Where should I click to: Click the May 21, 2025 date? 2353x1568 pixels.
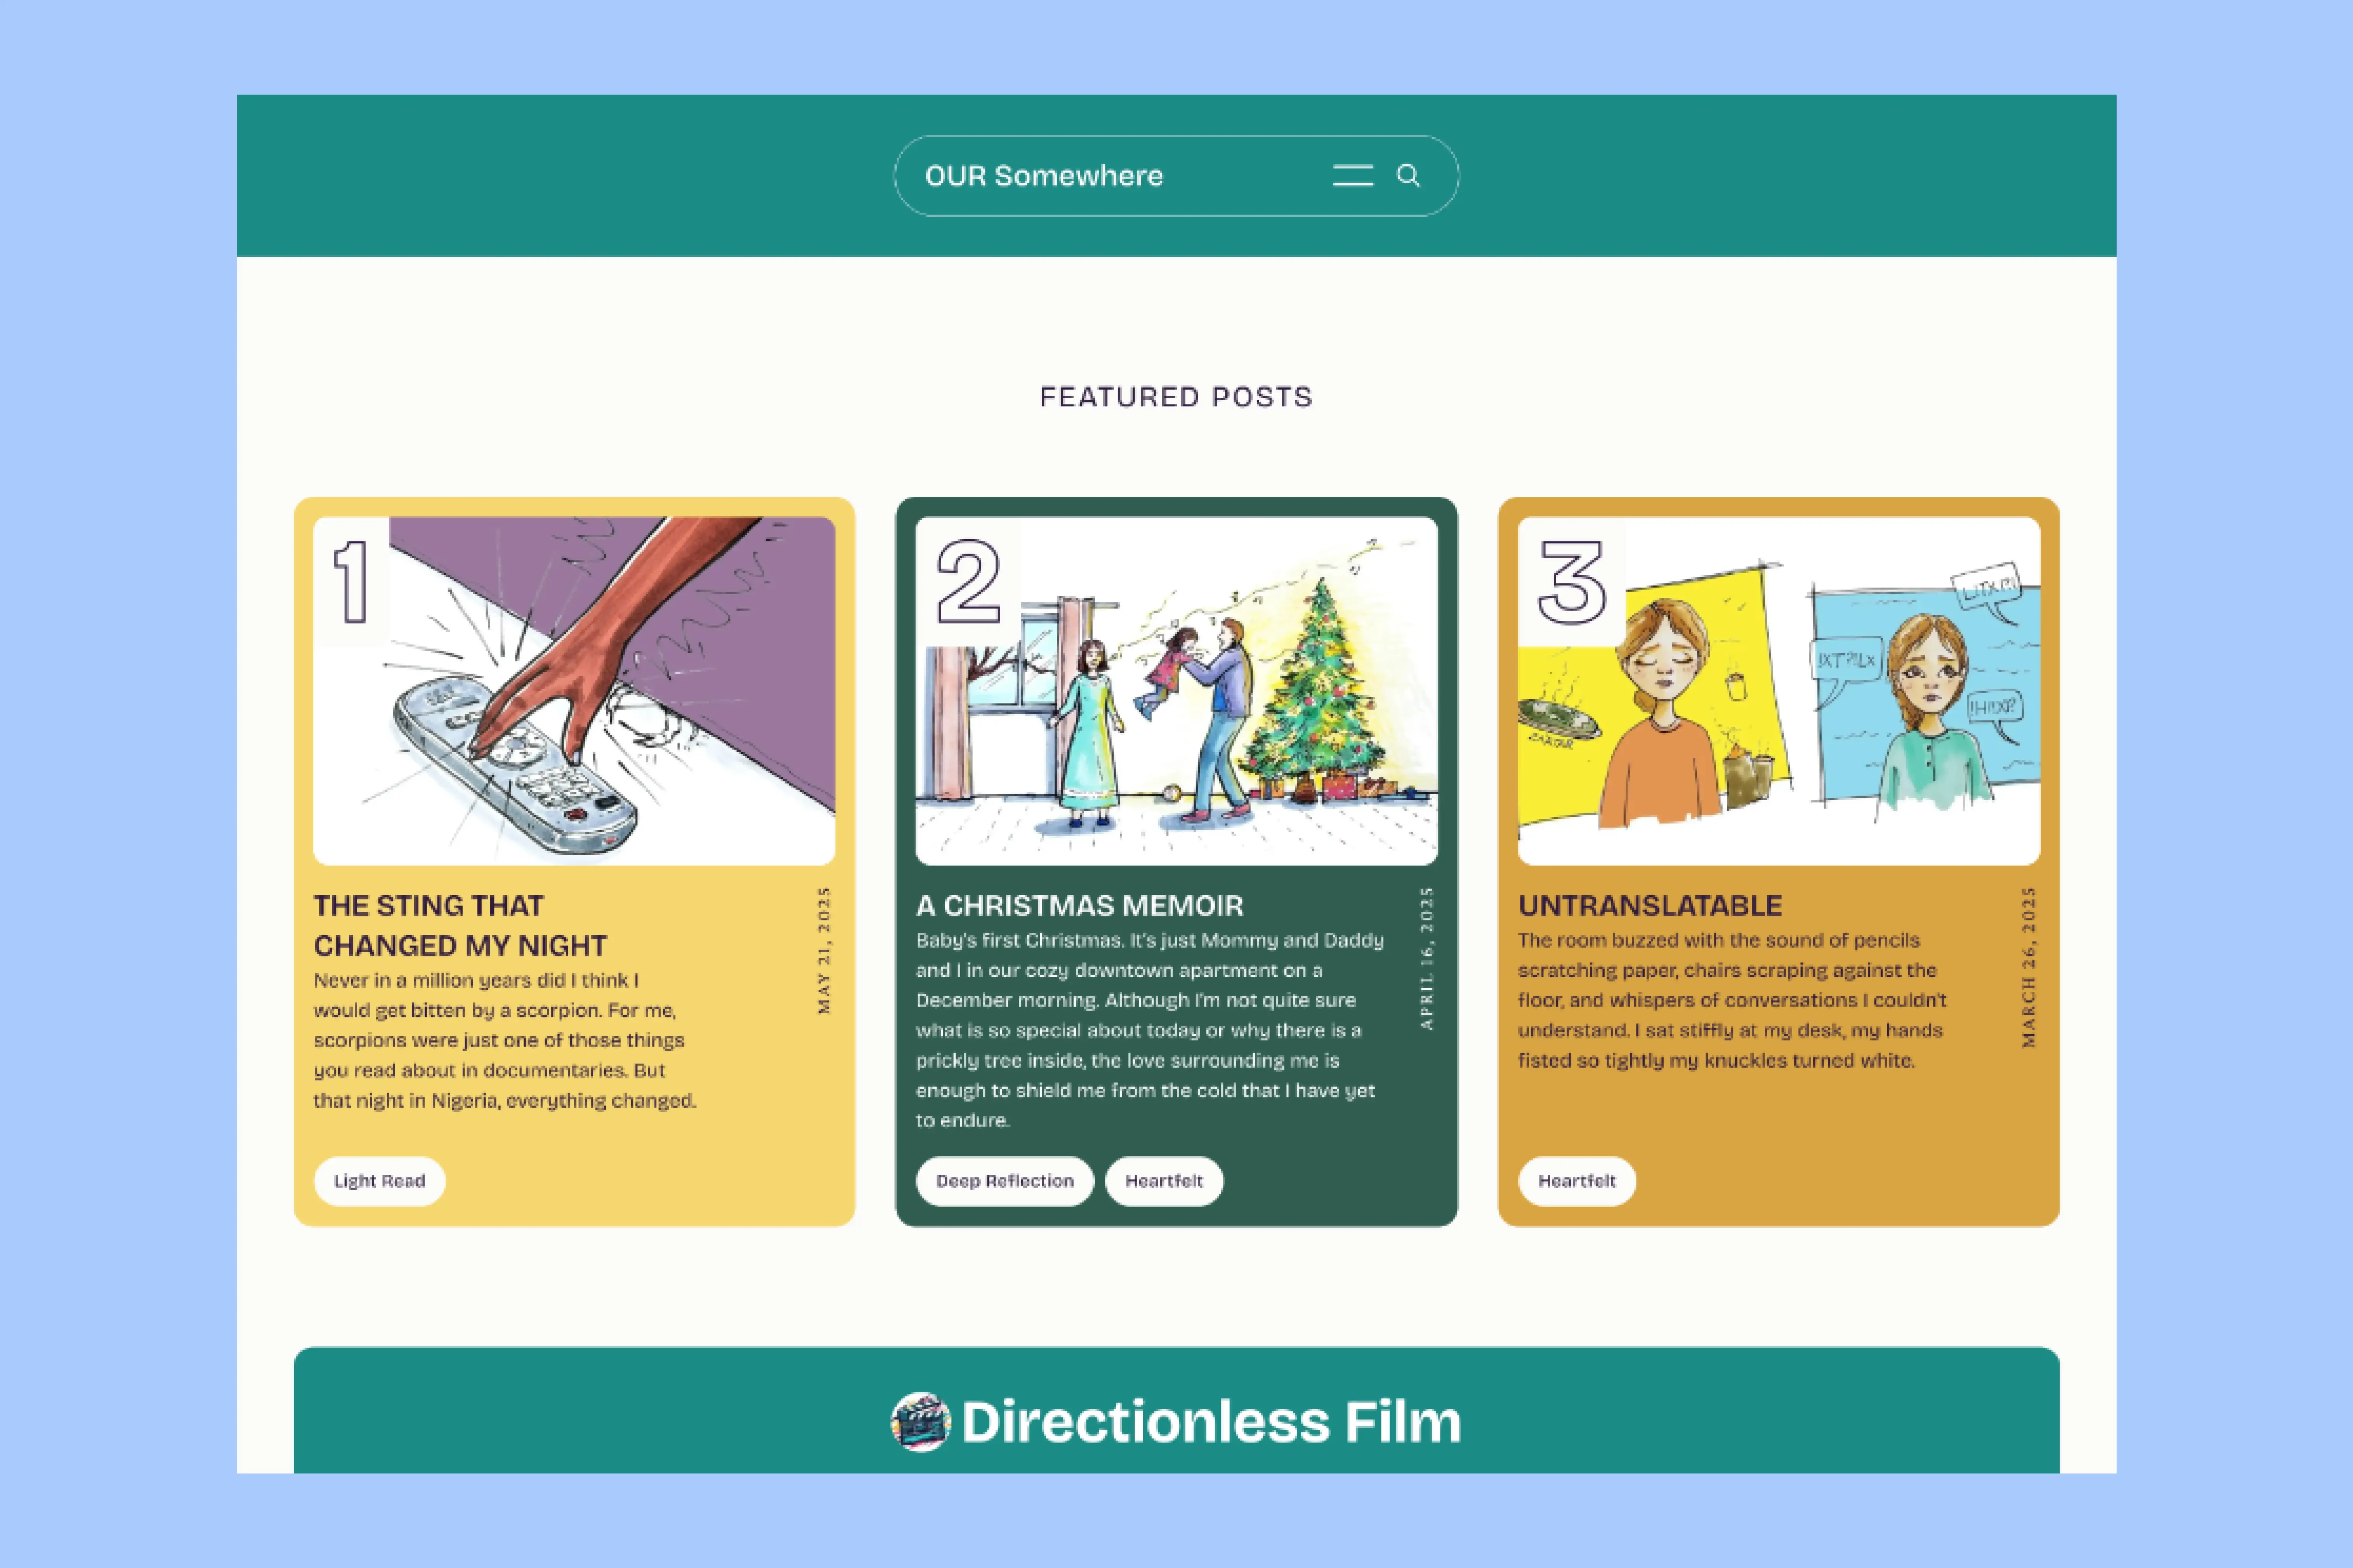tap(824, 950)
